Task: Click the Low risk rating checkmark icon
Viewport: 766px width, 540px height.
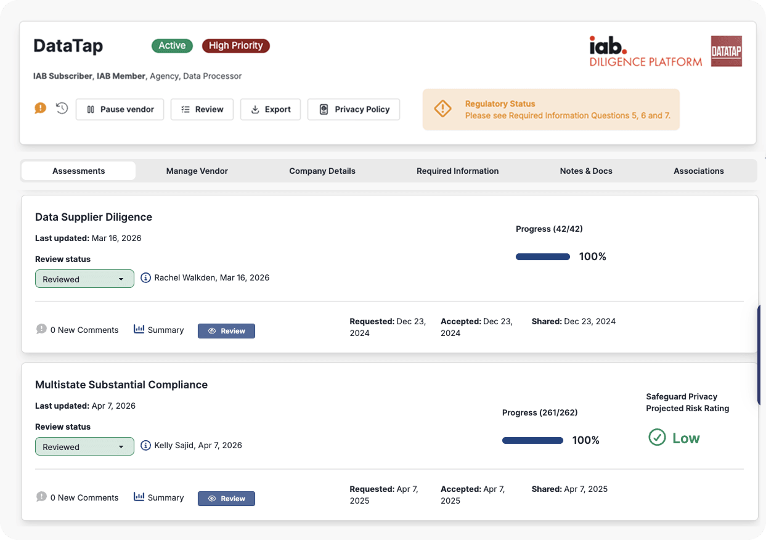Action: (658, 438)
